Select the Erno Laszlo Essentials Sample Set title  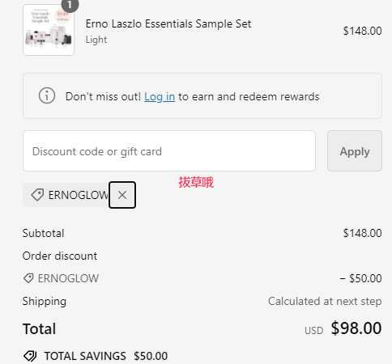pyautogui.click(x=168, y=23)
